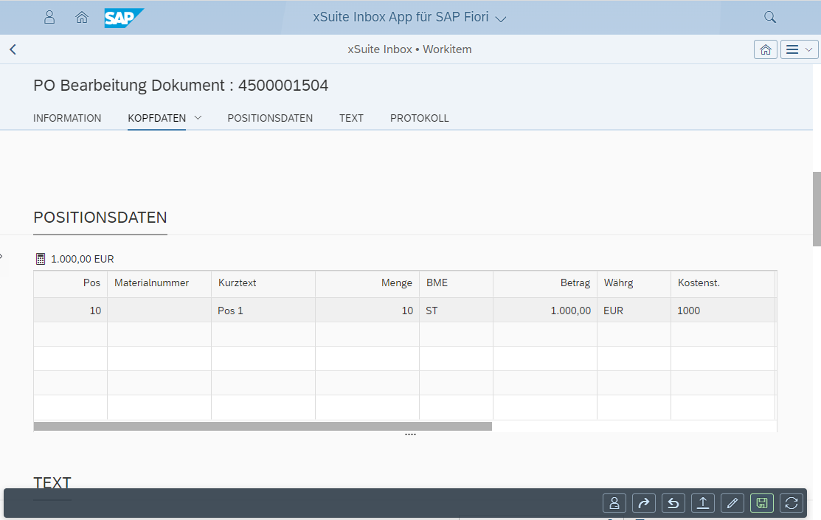The height and width of the screenshot is (520, 821).
Task: Expand the KOPFDATEN tab chevron
Action: (198, 118)
